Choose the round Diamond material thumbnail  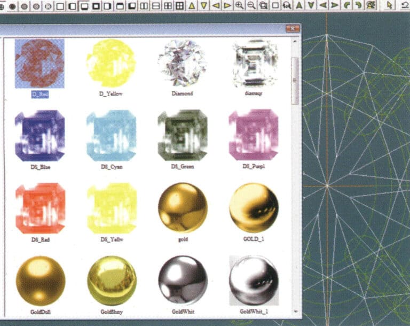(x=182, y=63)
